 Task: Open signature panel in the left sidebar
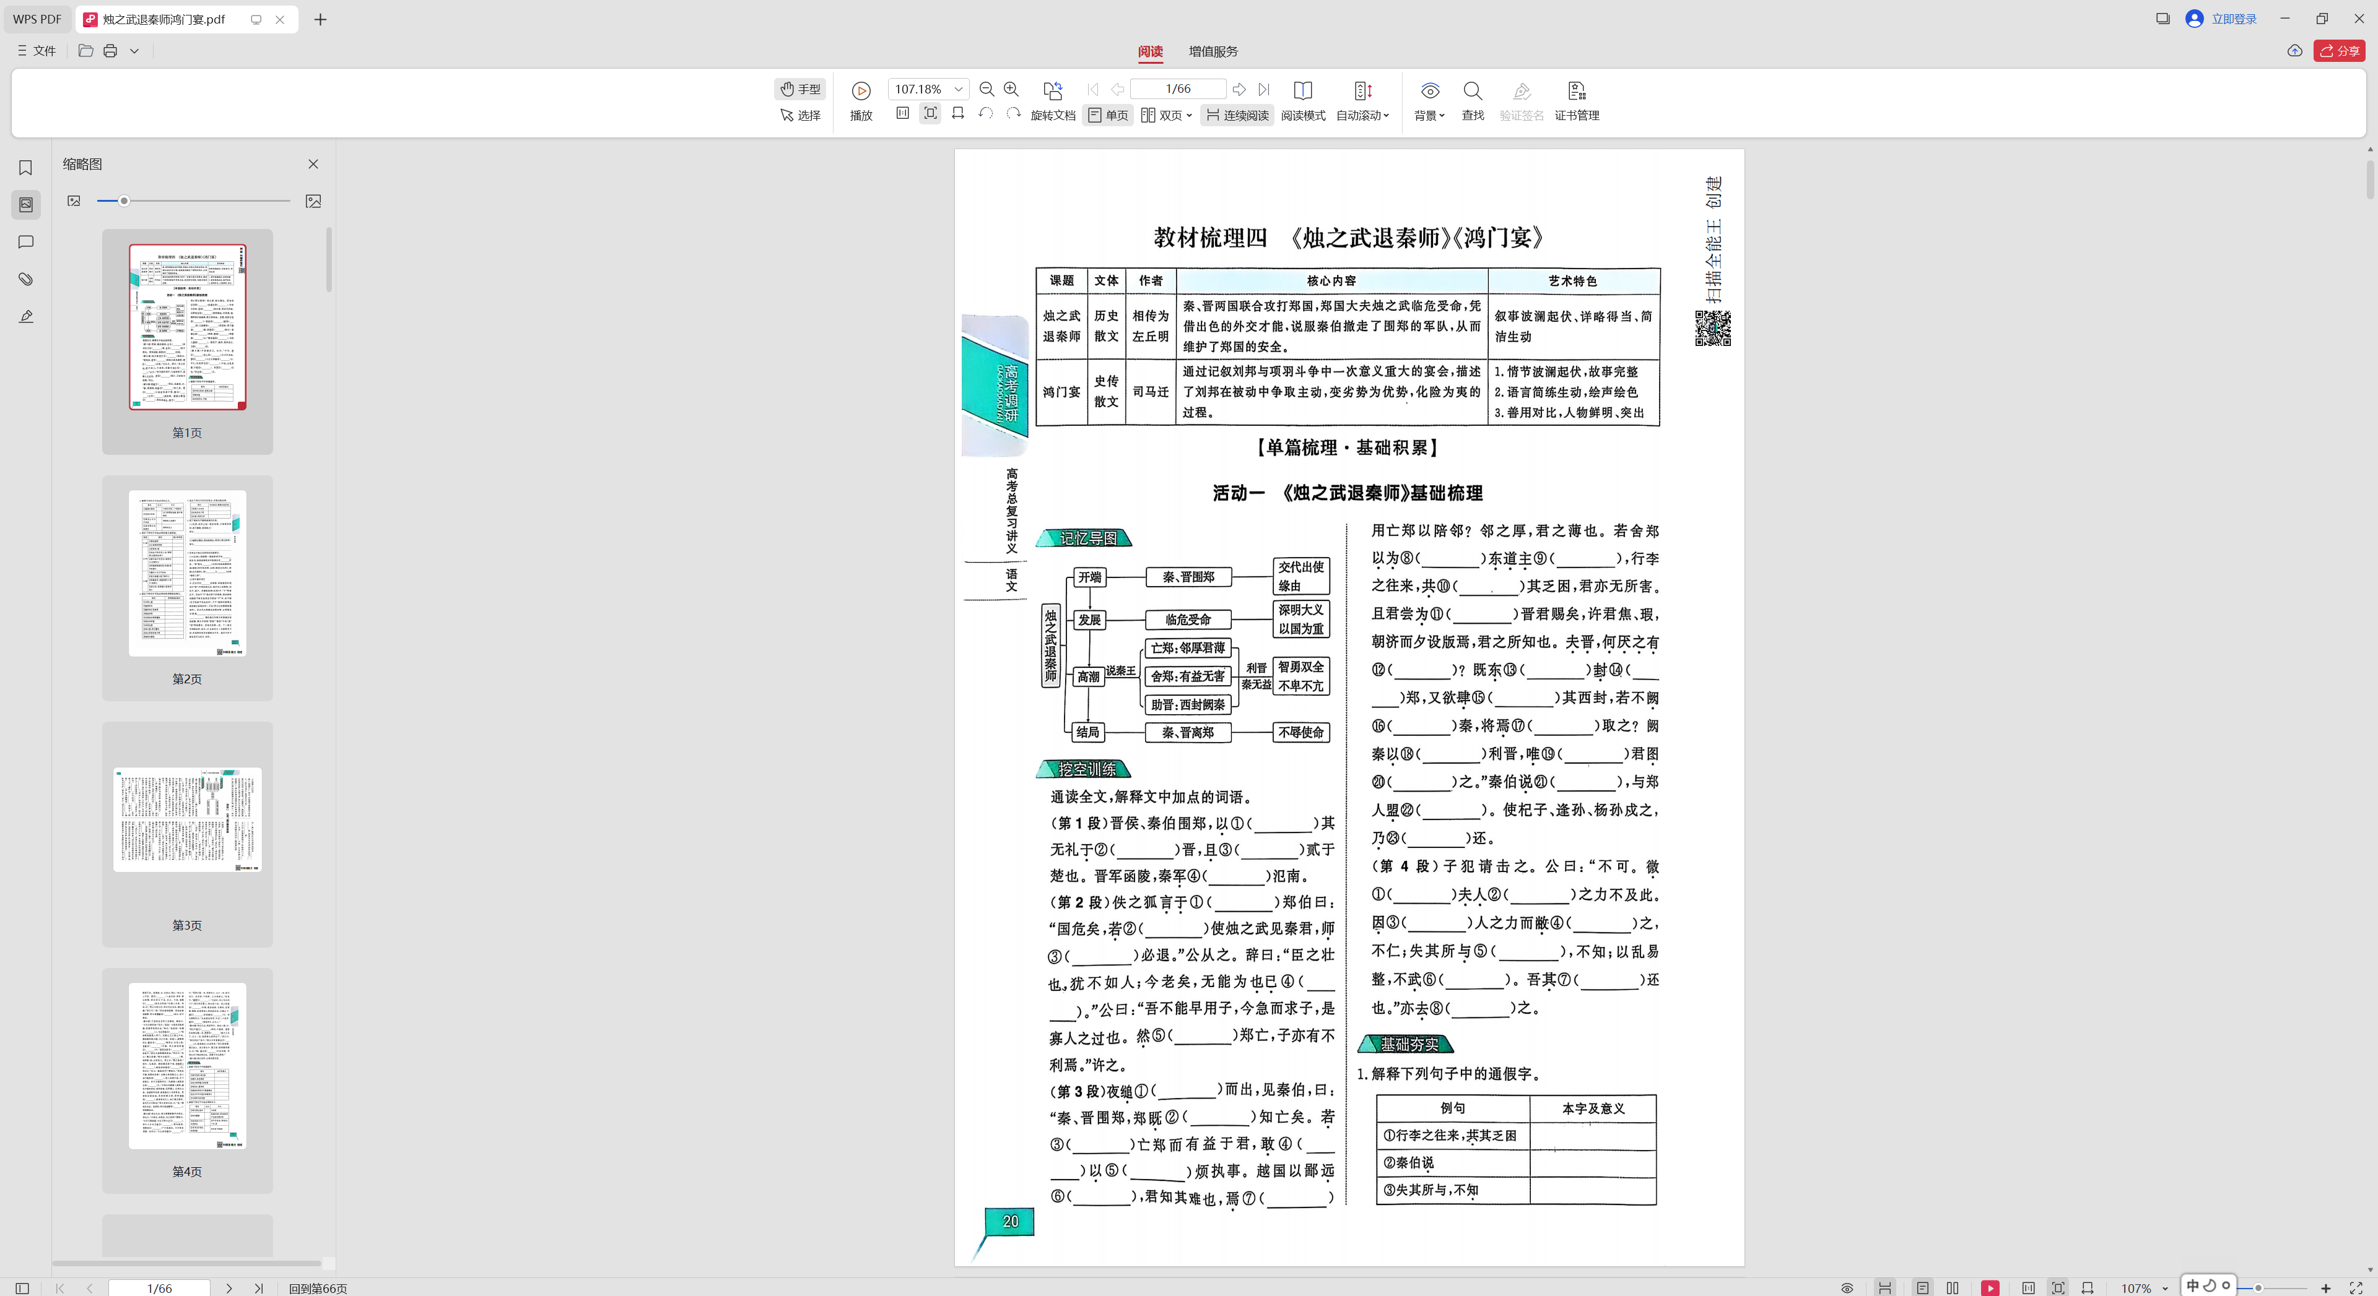point(26,316)
